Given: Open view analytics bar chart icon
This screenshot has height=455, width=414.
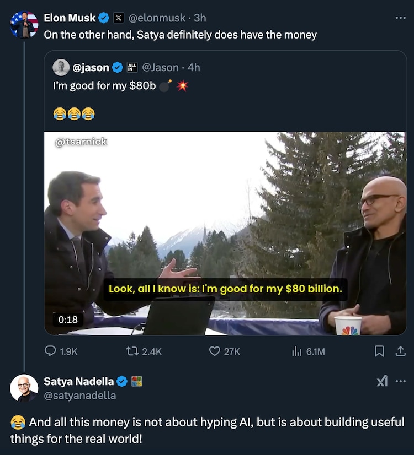Looking at the screenshot, I should [x=297, y=351].
